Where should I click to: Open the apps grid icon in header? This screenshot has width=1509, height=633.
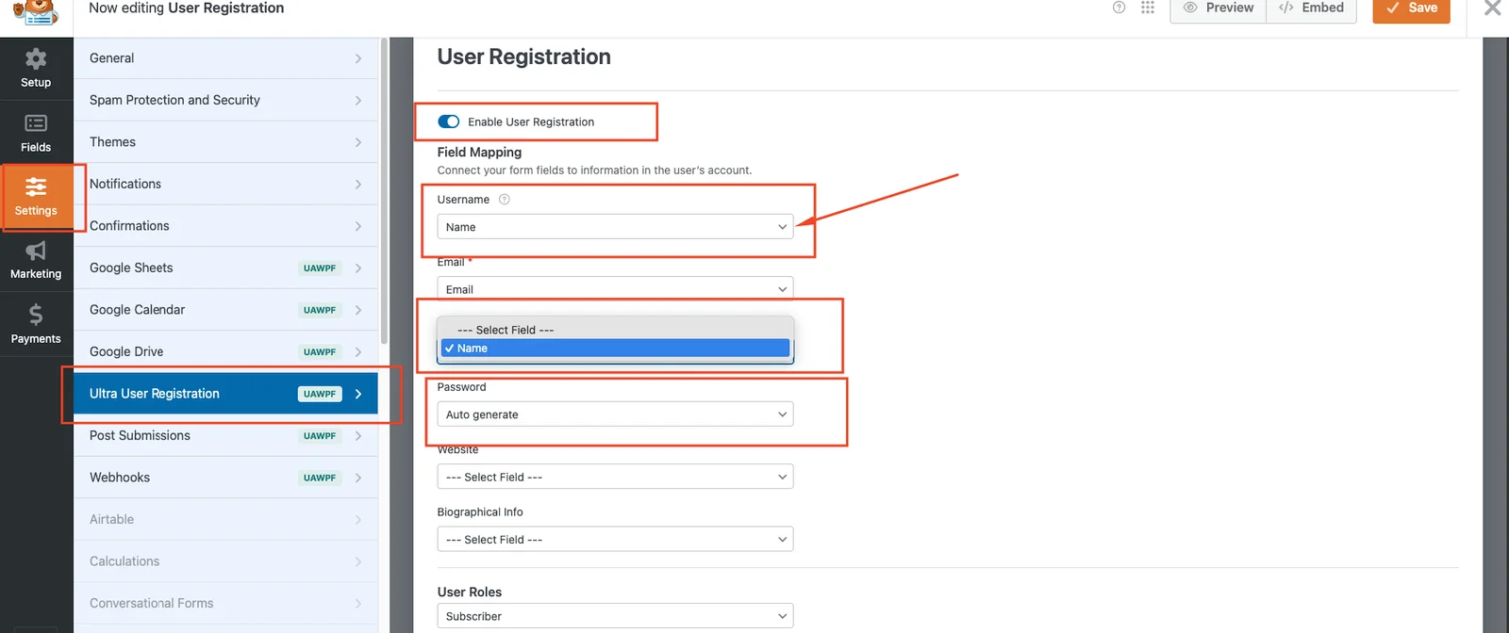pyautogui.click(x=1147, y=8)
